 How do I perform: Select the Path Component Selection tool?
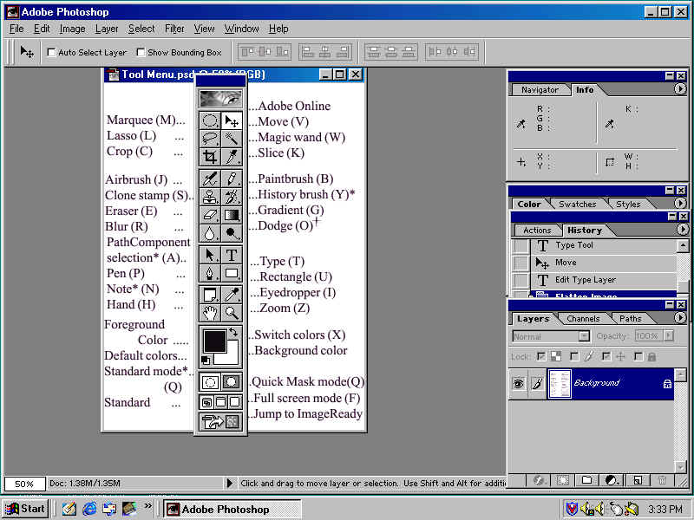tap(210, 255)
